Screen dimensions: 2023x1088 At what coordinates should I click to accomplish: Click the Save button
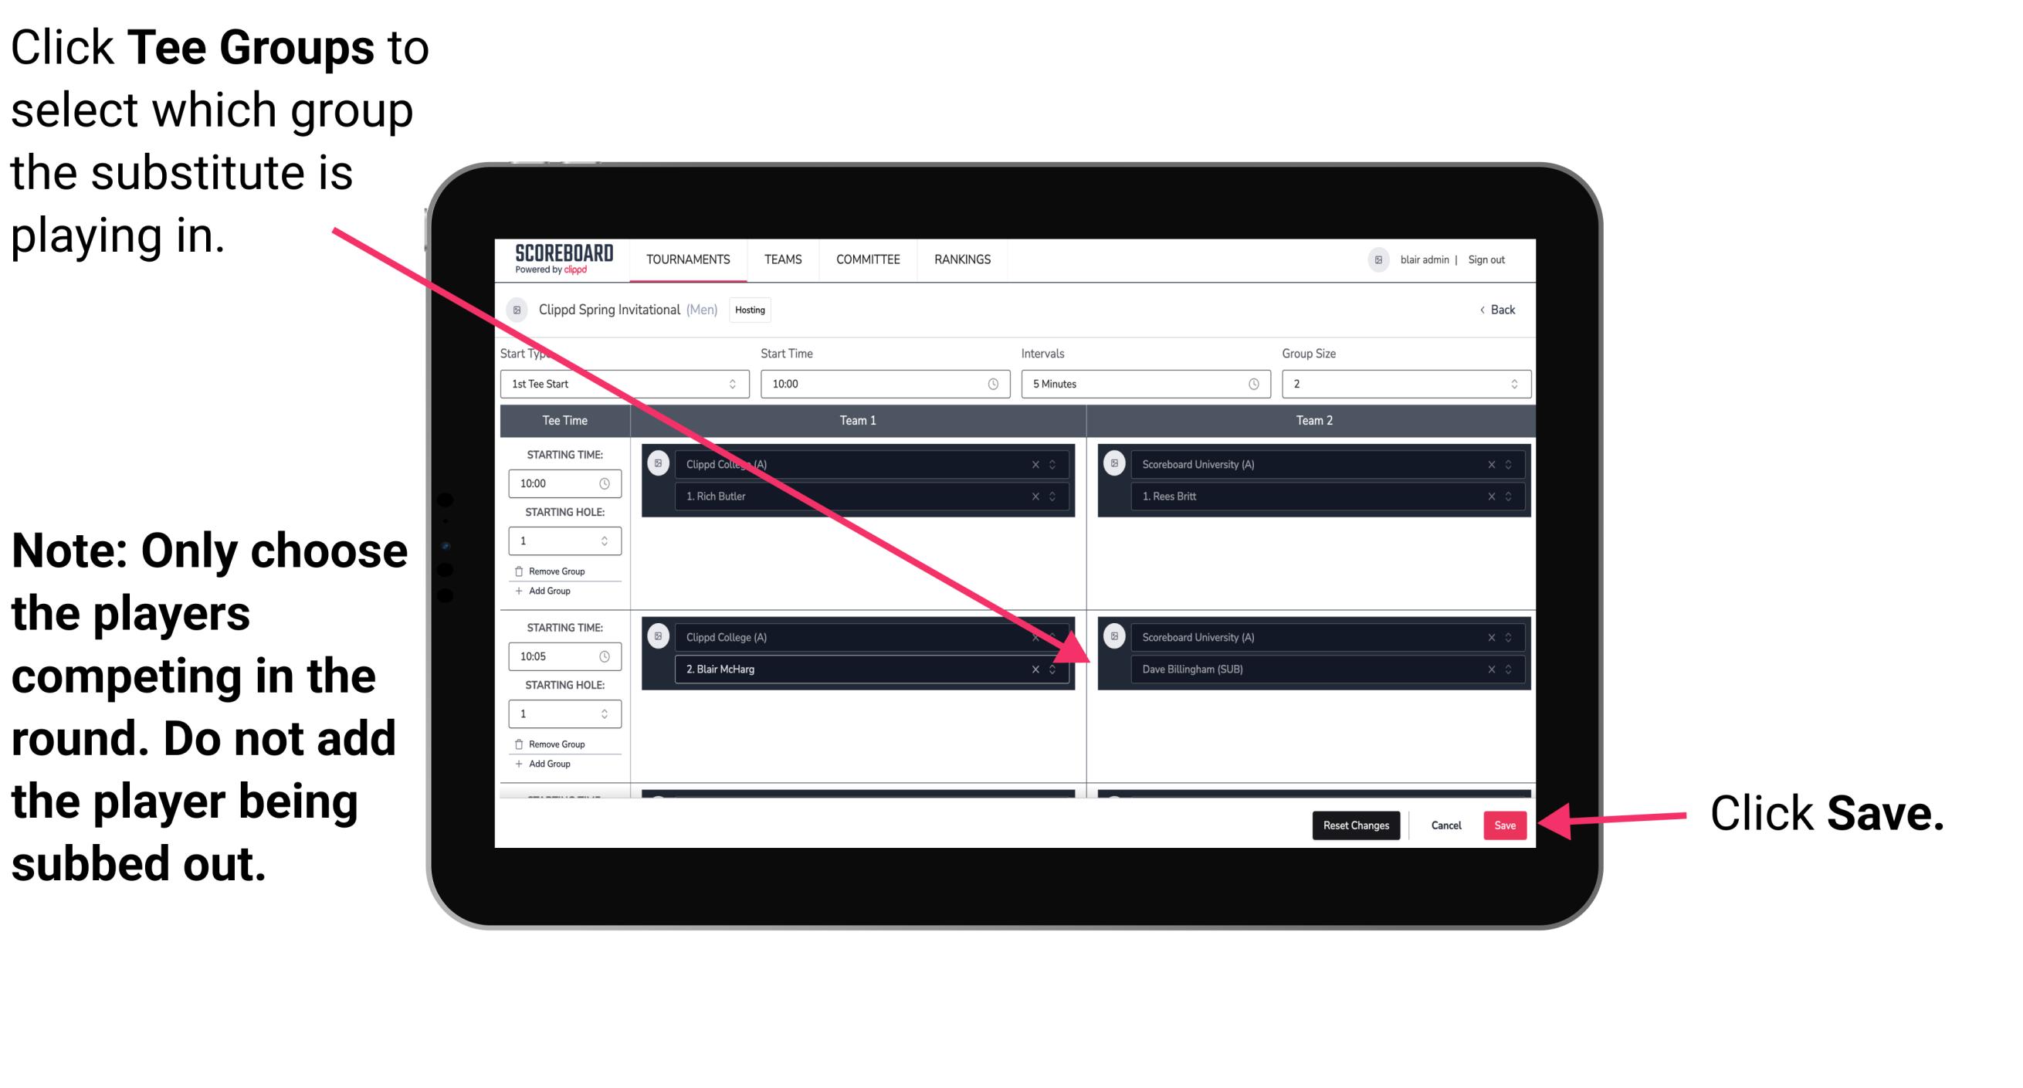tap(1506, 825)
